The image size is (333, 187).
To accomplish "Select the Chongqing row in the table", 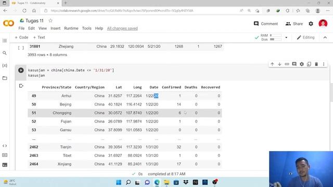I will [x=125, y=113].
